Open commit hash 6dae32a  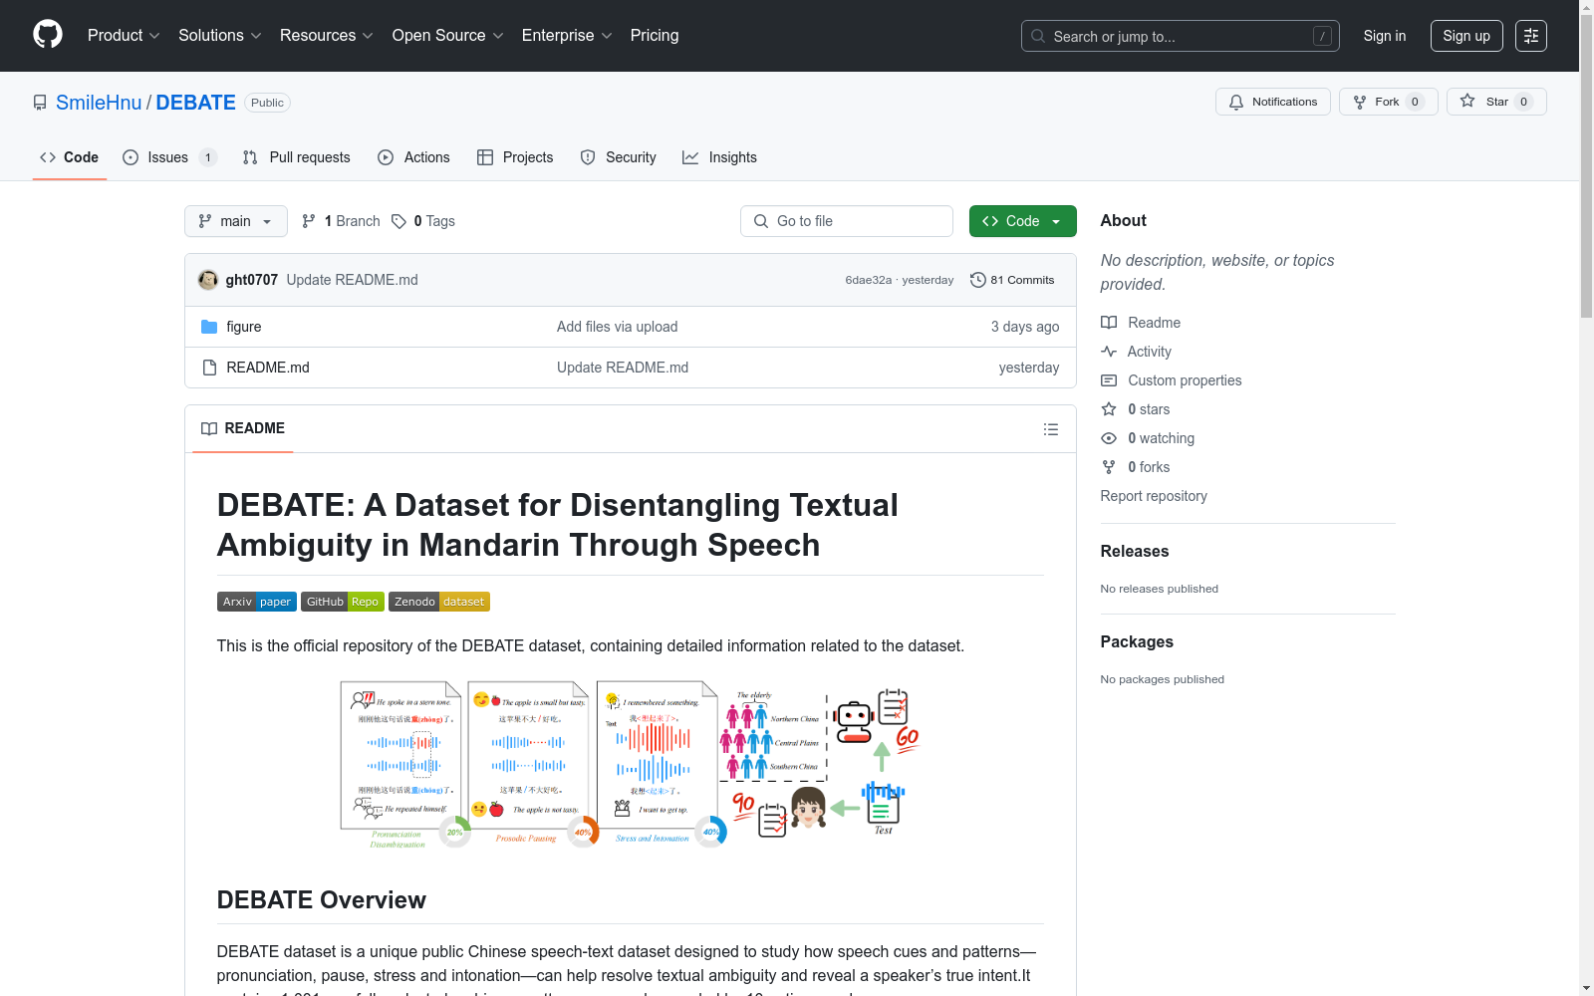869,280
